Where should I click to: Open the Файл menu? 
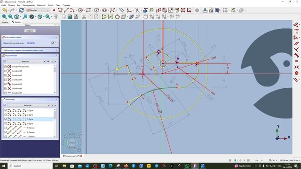3,5
